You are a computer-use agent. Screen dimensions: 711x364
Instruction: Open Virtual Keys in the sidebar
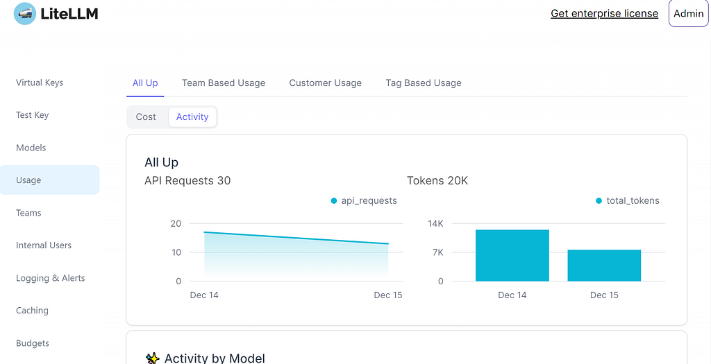pyautogui.click(x=40, y=83)
